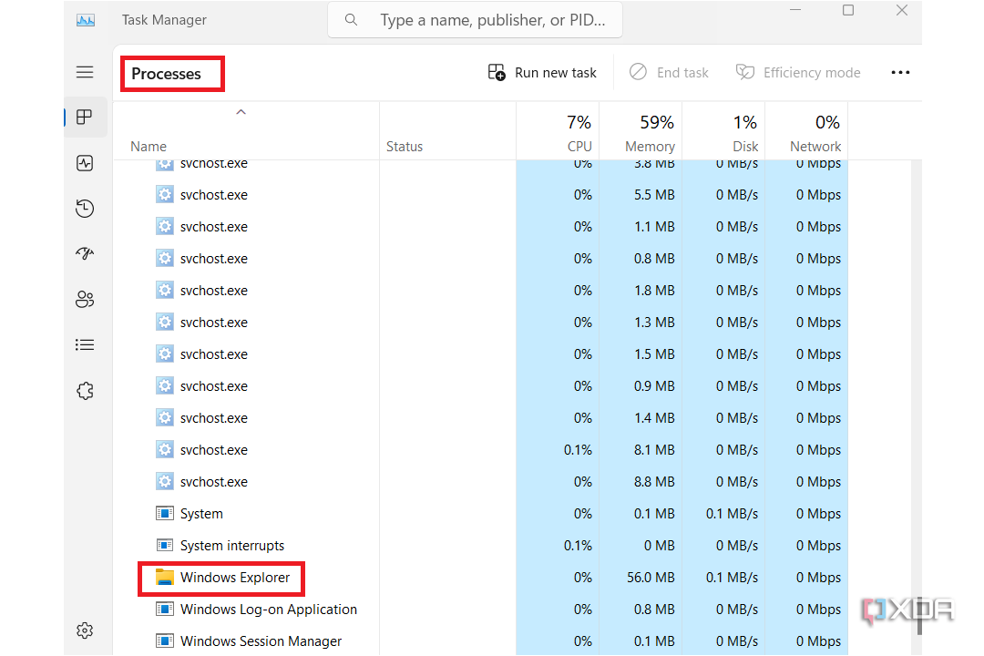
Task: Select the System interrupts row
Action: [232, 546]
